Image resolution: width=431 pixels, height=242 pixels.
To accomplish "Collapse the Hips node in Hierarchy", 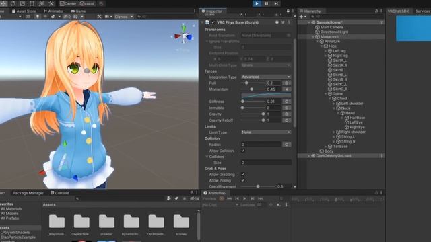I will 321,46.
